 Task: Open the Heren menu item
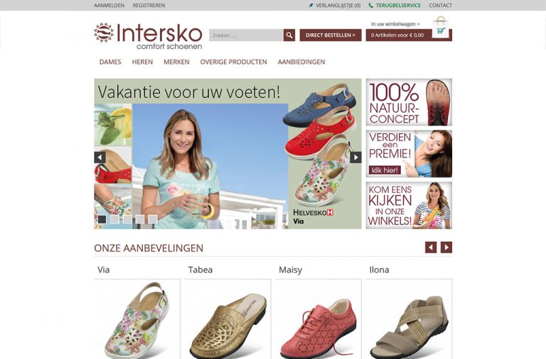(x=142, y=62)
